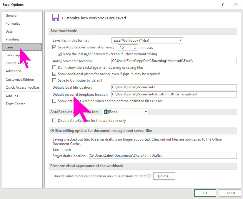Open the Colors... dialog button
243x199 pixels.
pos(164,176)
